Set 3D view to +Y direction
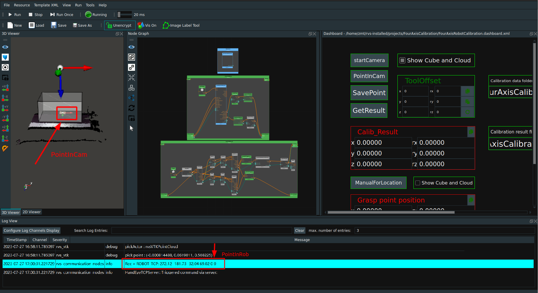This screenshot has height=293, width=538. click(5, 108)
